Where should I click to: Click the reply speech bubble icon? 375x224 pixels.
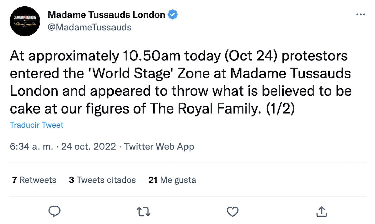tap(54, 211)
